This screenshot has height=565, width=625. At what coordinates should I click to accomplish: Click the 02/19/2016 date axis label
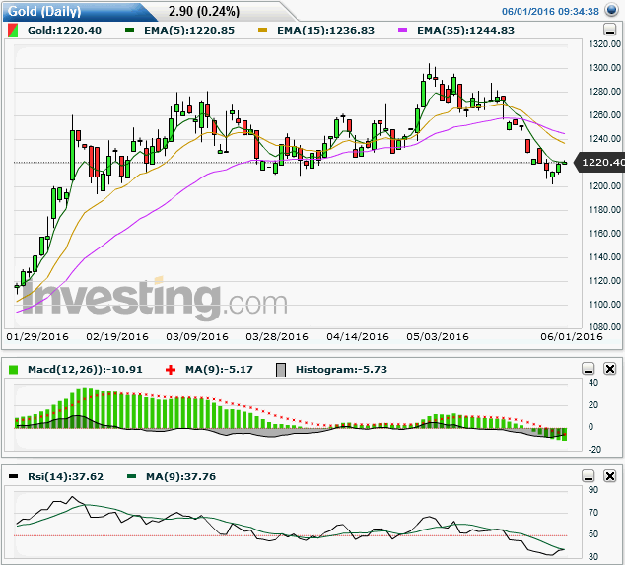click(117, 337)
